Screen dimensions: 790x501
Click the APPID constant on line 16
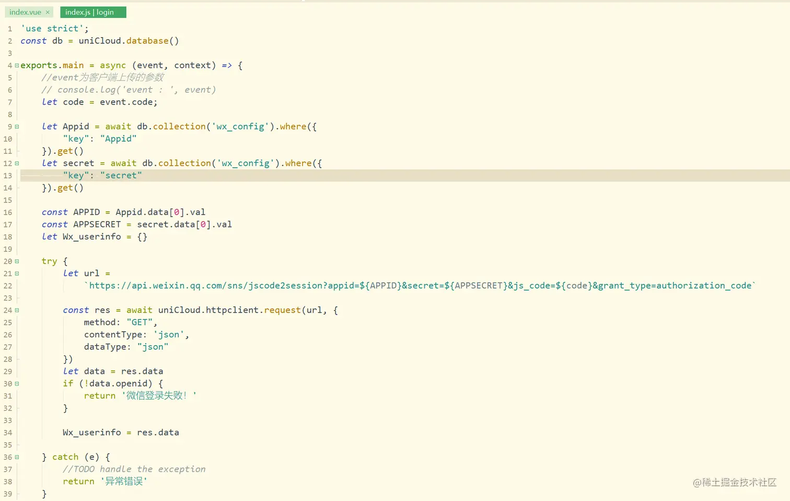tap(87, 212)
